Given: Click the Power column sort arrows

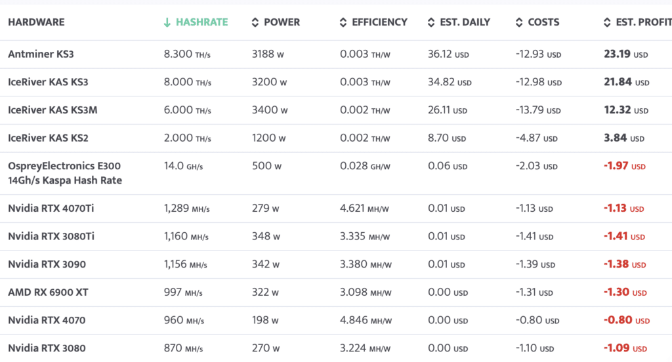Looking at the screenshot, I should 255,22.
